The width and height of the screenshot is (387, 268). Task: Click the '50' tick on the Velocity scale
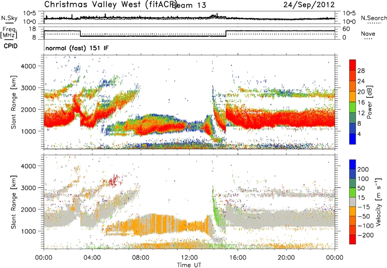(x=361, y=188)
